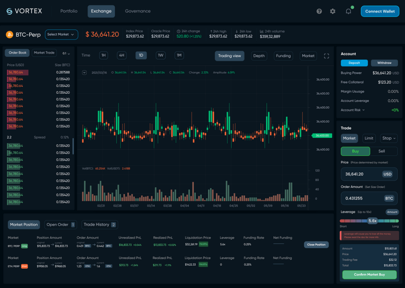Open order book 0.1 grouping dropdown

click(66, 53)
